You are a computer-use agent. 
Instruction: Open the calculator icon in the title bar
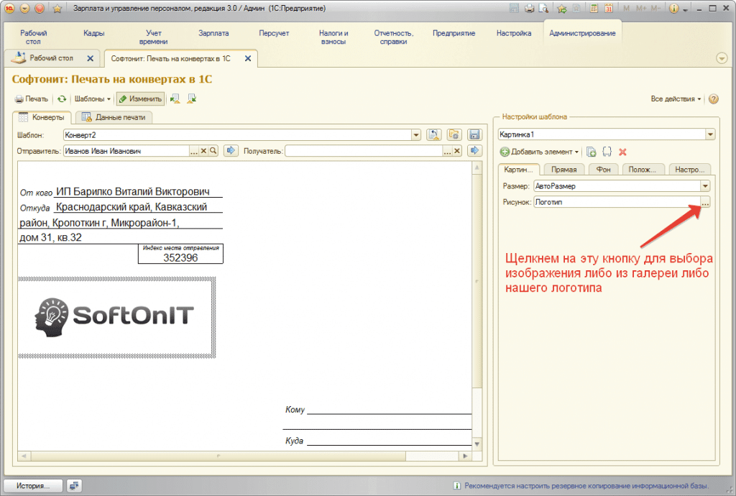click(594, 8)
